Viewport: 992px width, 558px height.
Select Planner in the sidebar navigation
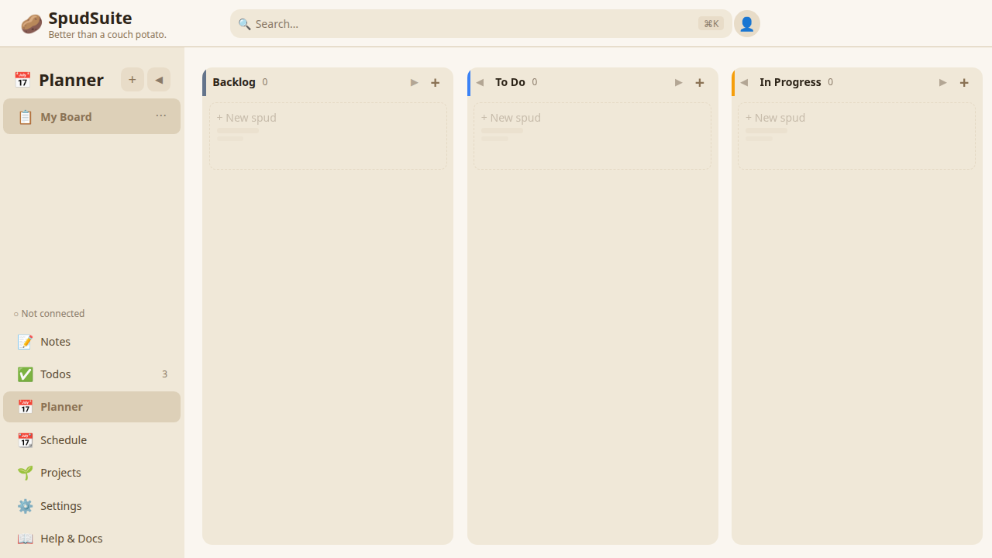[91, 407]
